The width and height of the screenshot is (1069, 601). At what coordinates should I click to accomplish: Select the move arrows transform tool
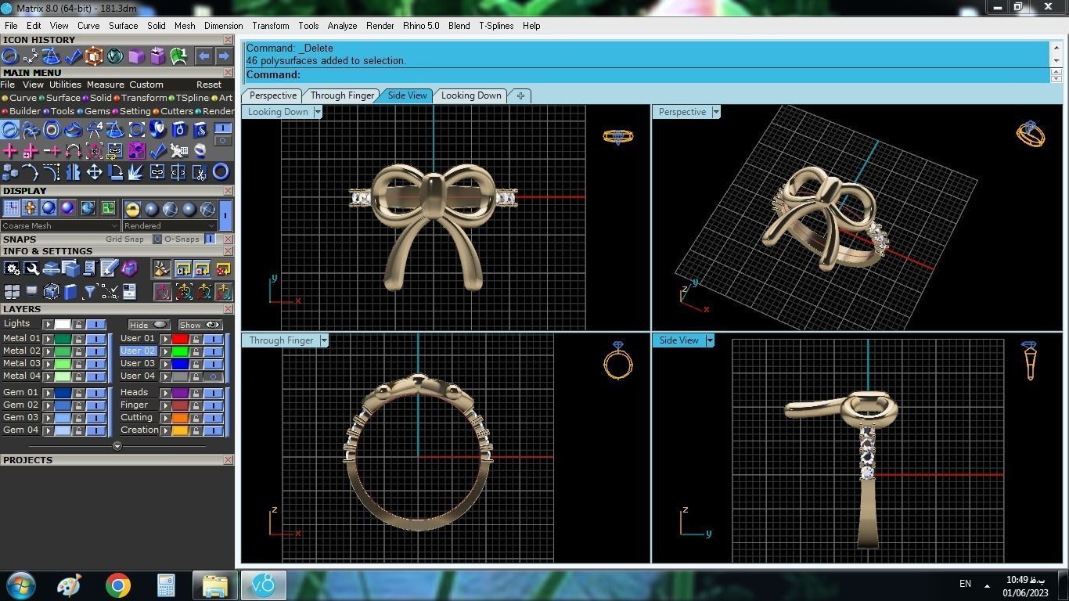click(x=94, y=172)
